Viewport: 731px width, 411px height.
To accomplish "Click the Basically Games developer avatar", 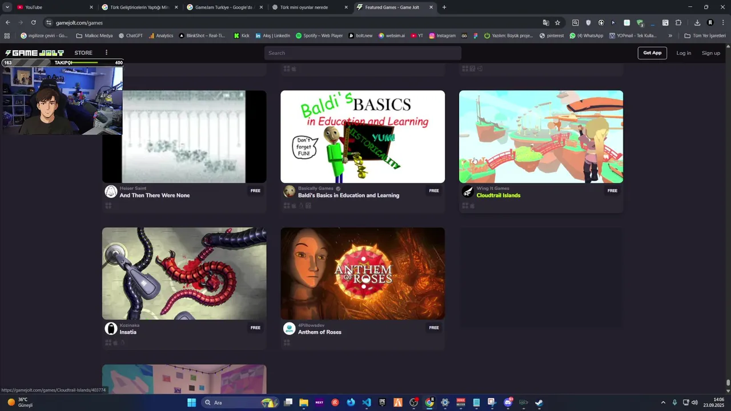I will click(290, 192).
